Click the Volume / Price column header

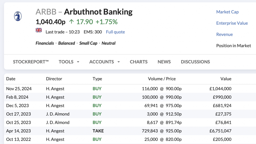coord(162,79)
